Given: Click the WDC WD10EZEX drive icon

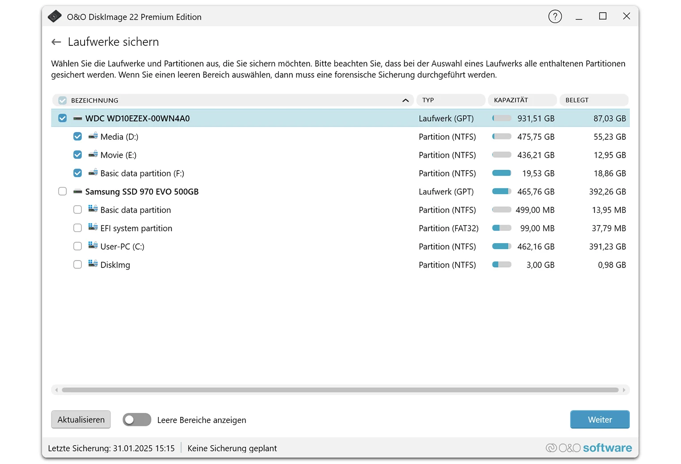Looking at the screenshot, I should click(x=78, y=118).
